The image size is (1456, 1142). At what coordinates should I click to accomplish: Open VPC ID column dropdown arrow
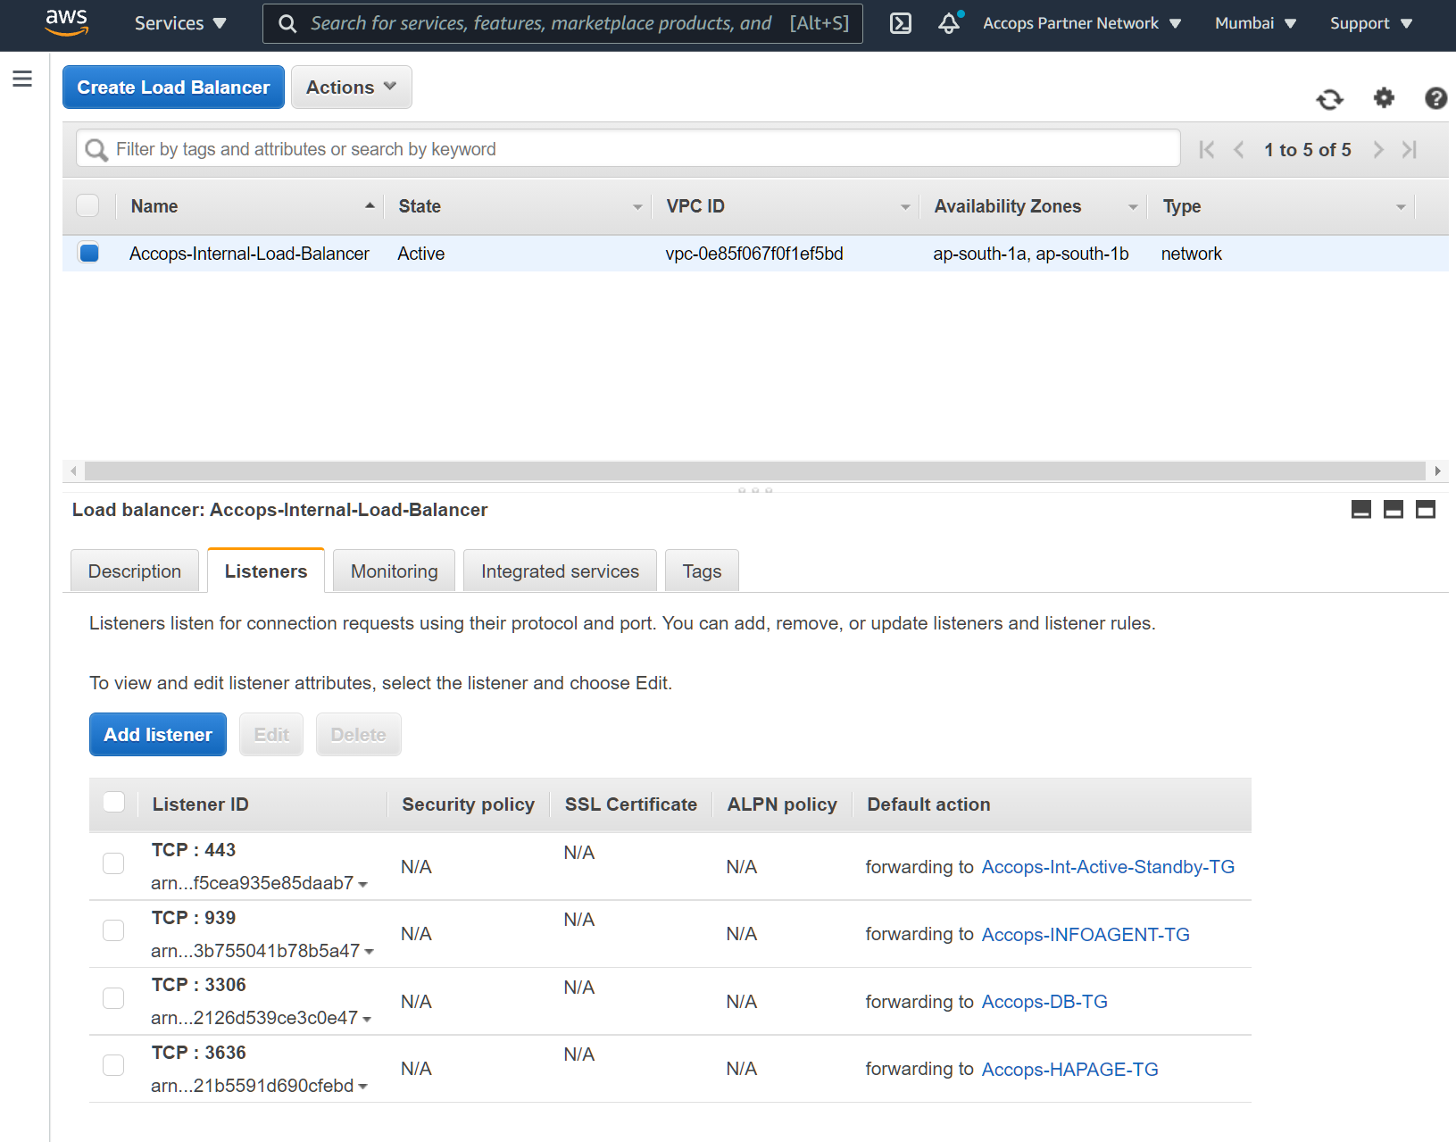pyautogui.click(x=905, y=207)
